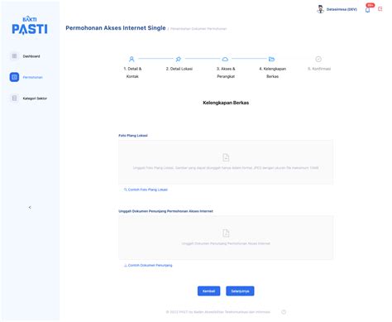This screenshot has height=322, width=392.
Task: Click the Foto Plang Lokasi upload area
Action: 226,162
